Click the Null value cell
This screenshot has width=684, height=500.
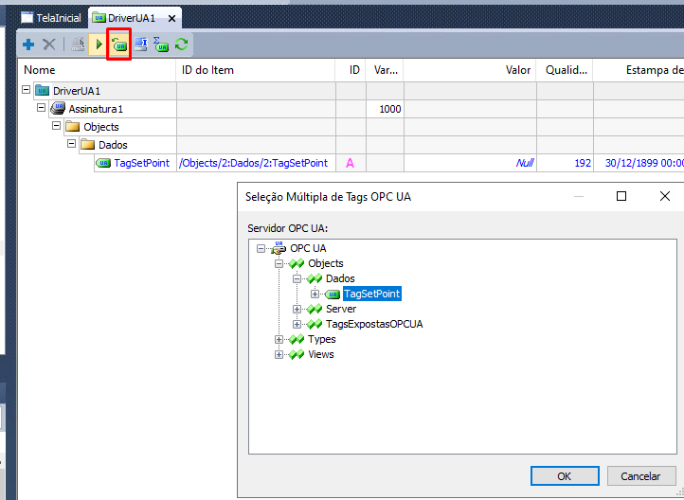(470, 163)
